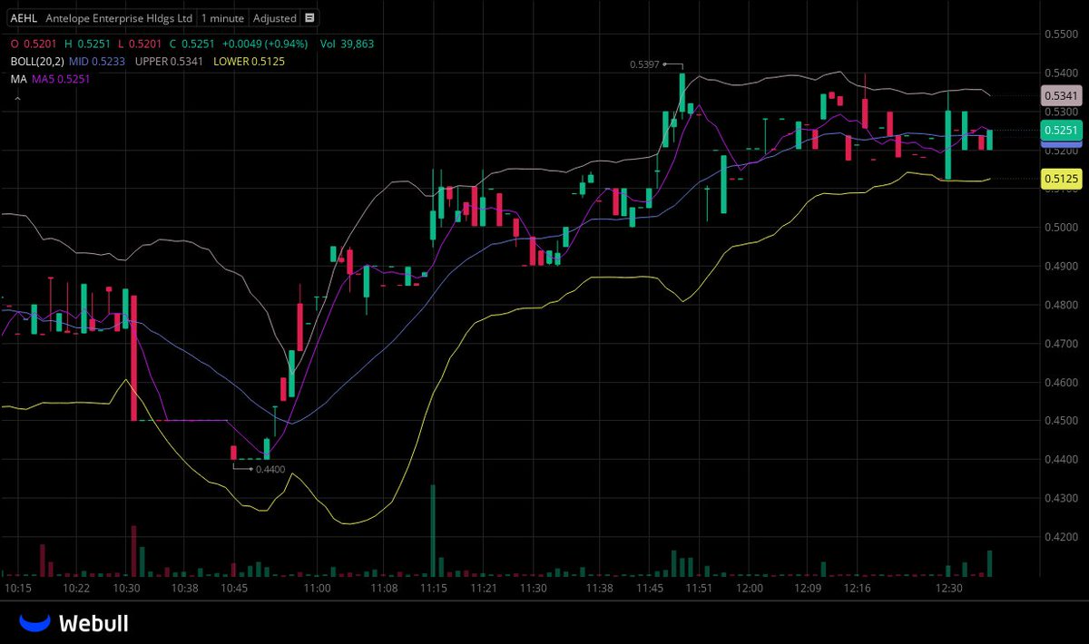Click the Vol 39,863 readout
The height and width of the screenshot is (644, 1089).
point(346,44)
